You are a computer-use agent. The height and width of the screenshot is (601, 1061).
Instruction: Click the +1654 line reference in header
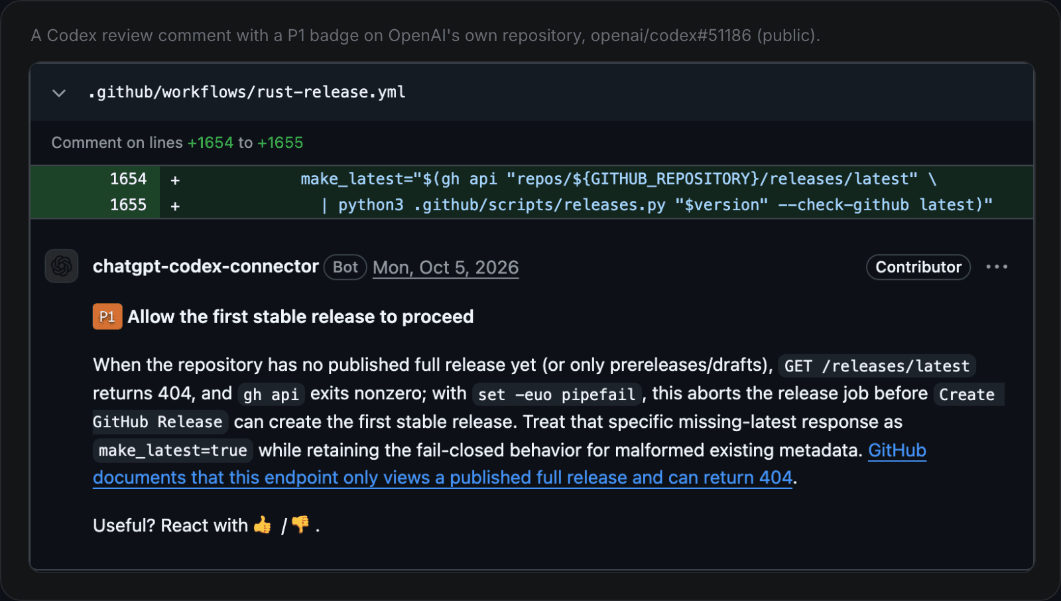coord(210,143)
